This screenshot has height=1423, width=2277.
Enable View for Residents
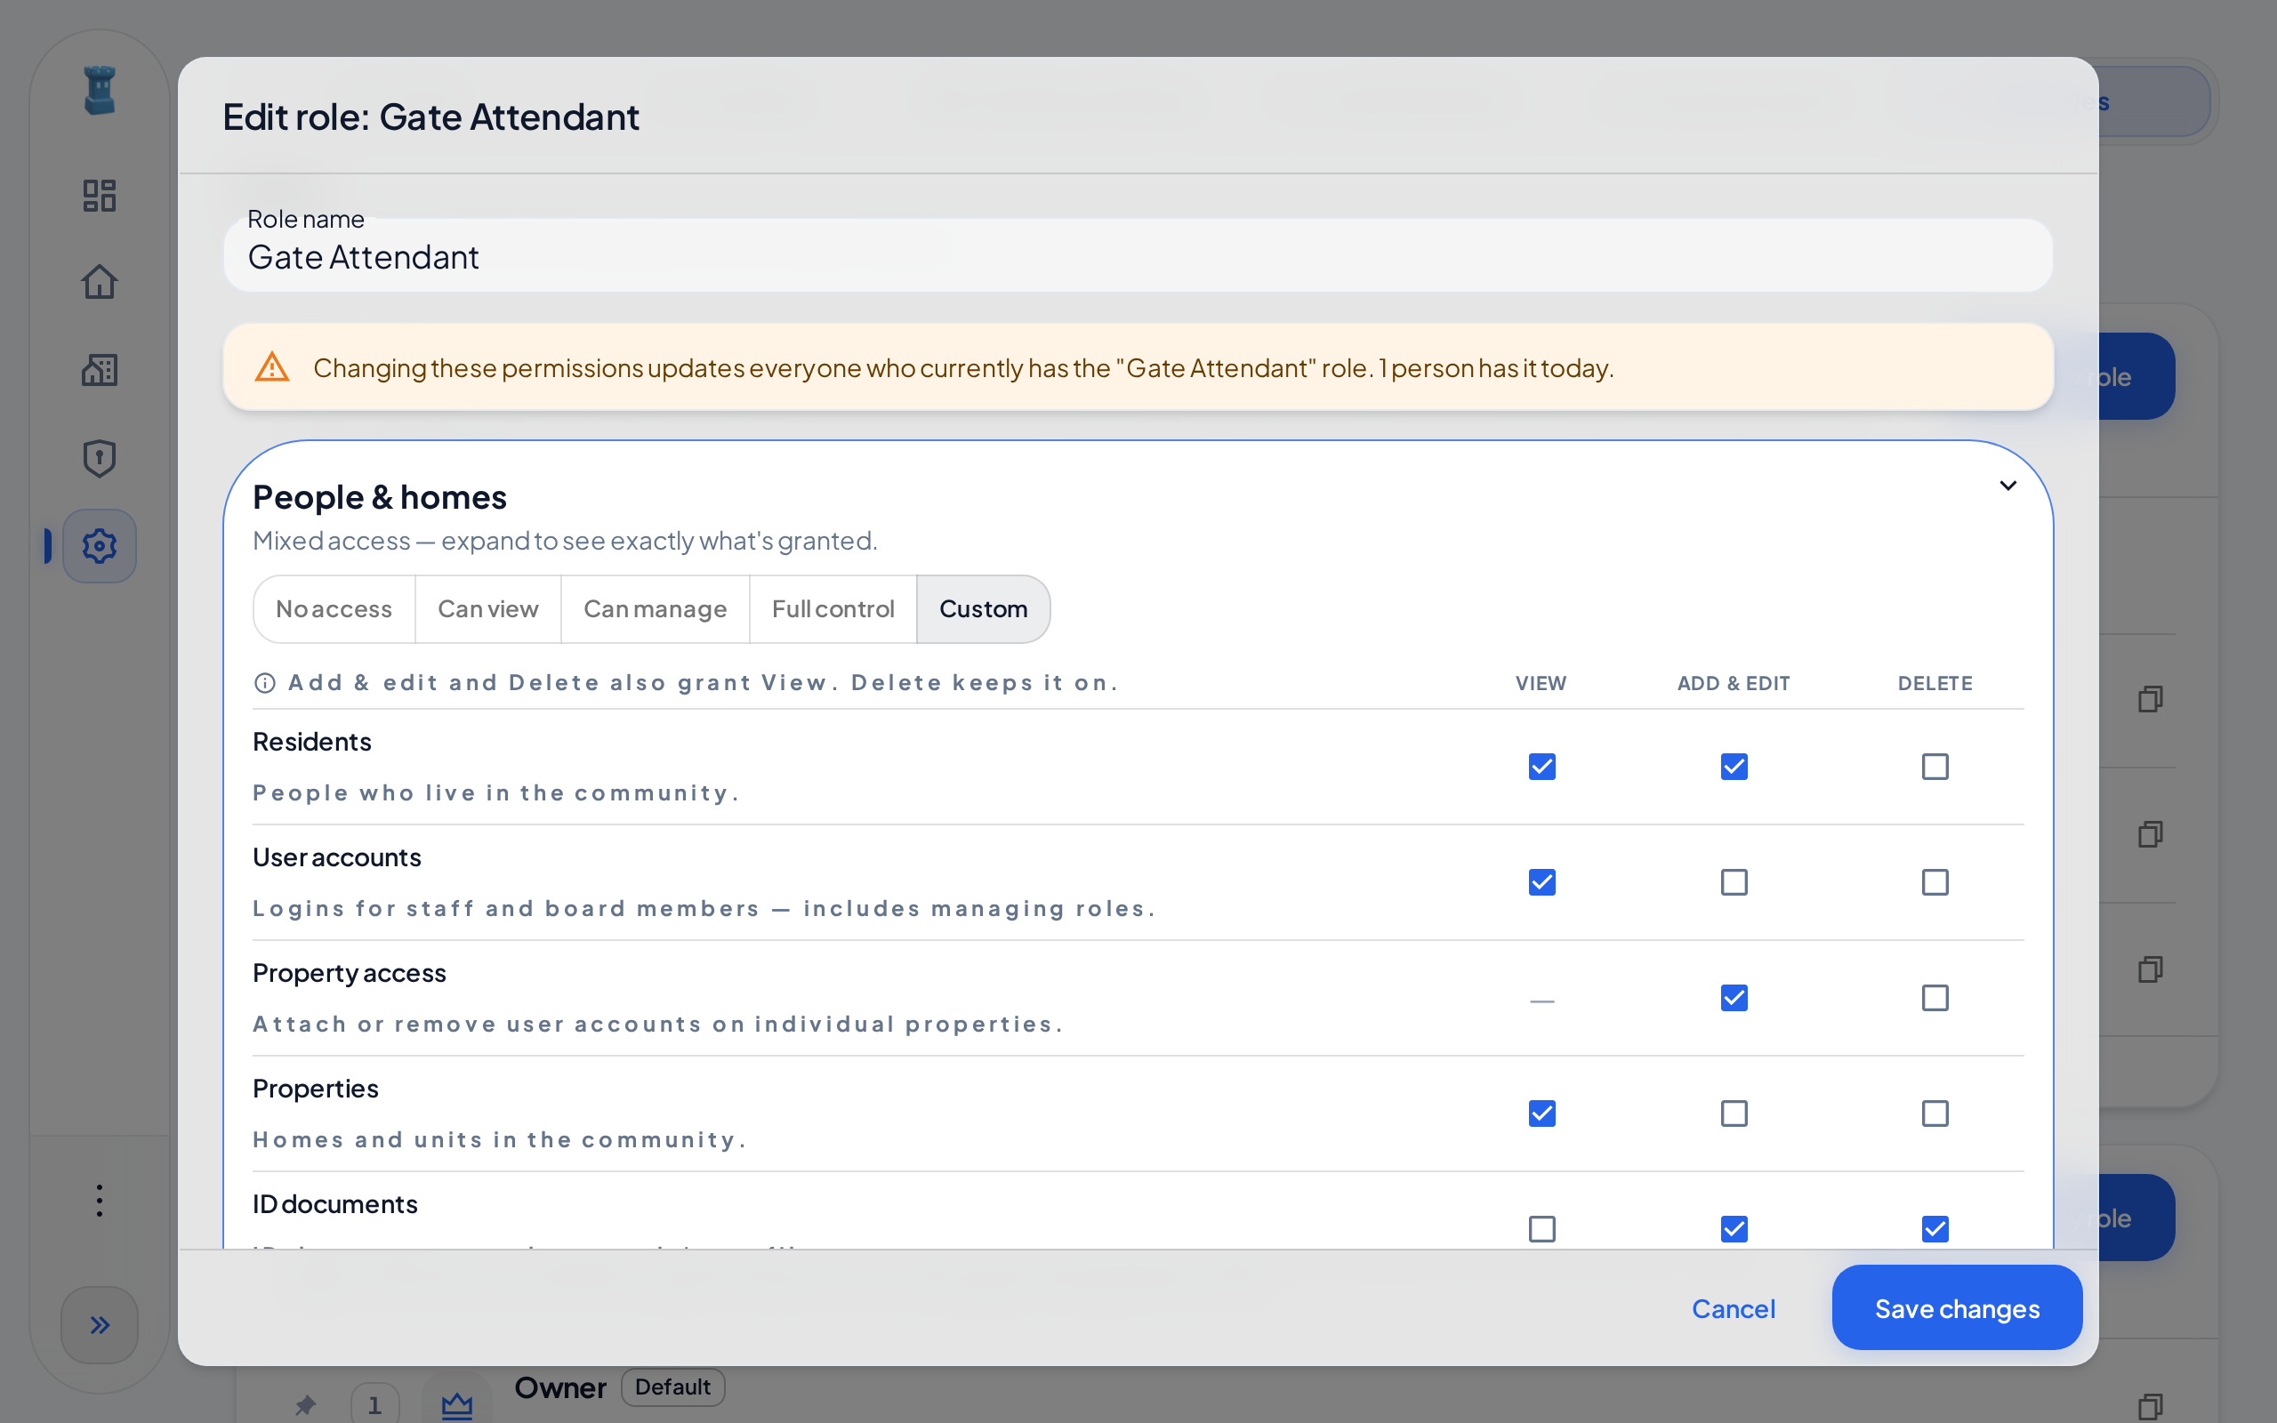click(1542, 767)
